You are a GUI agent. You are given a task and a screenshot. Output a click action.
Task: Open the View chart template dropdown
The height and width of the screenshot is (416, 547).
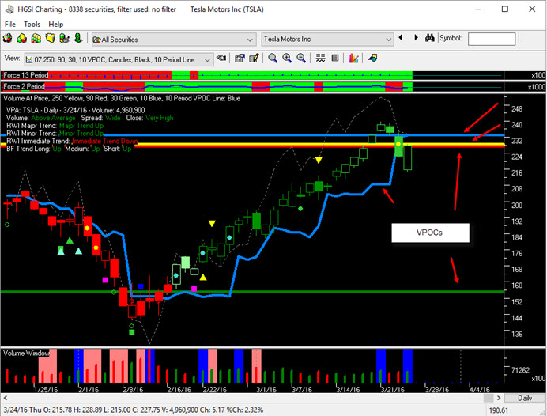pos(119,59)
